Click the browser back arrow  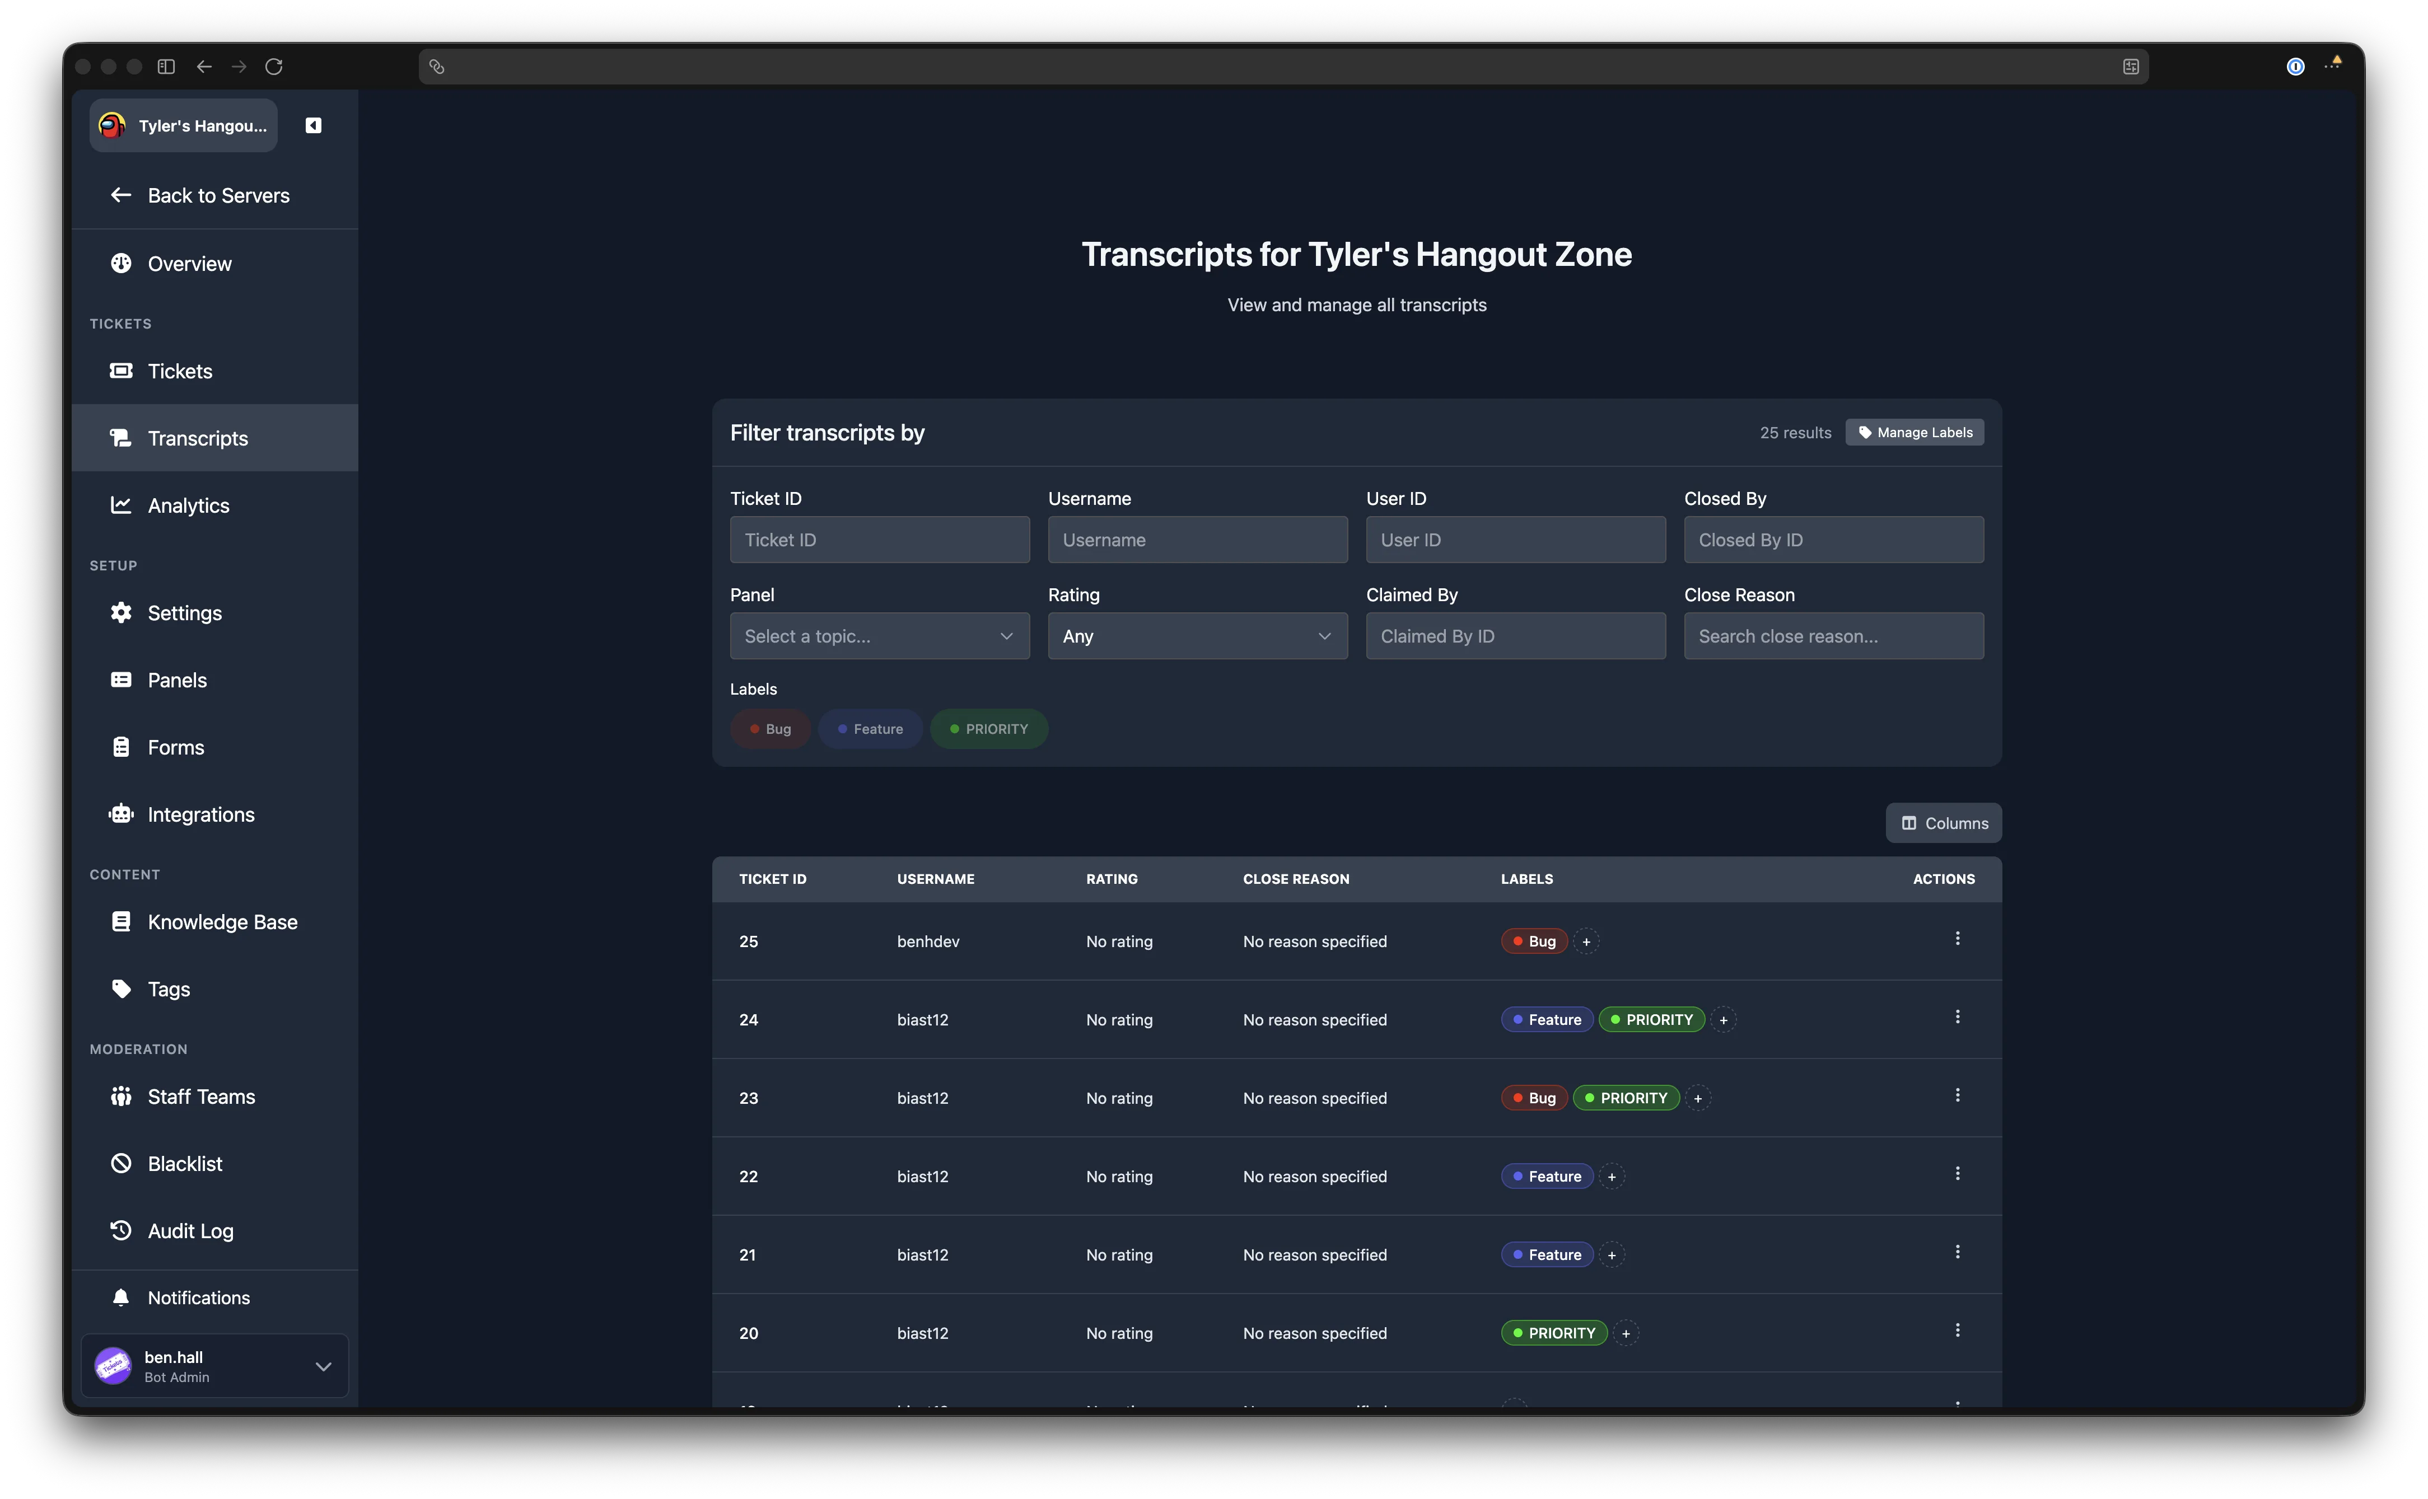204,67
